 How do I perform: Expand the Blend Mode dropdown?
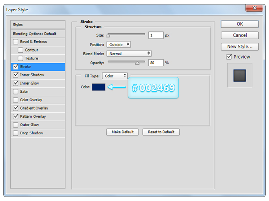click(129, 53)
